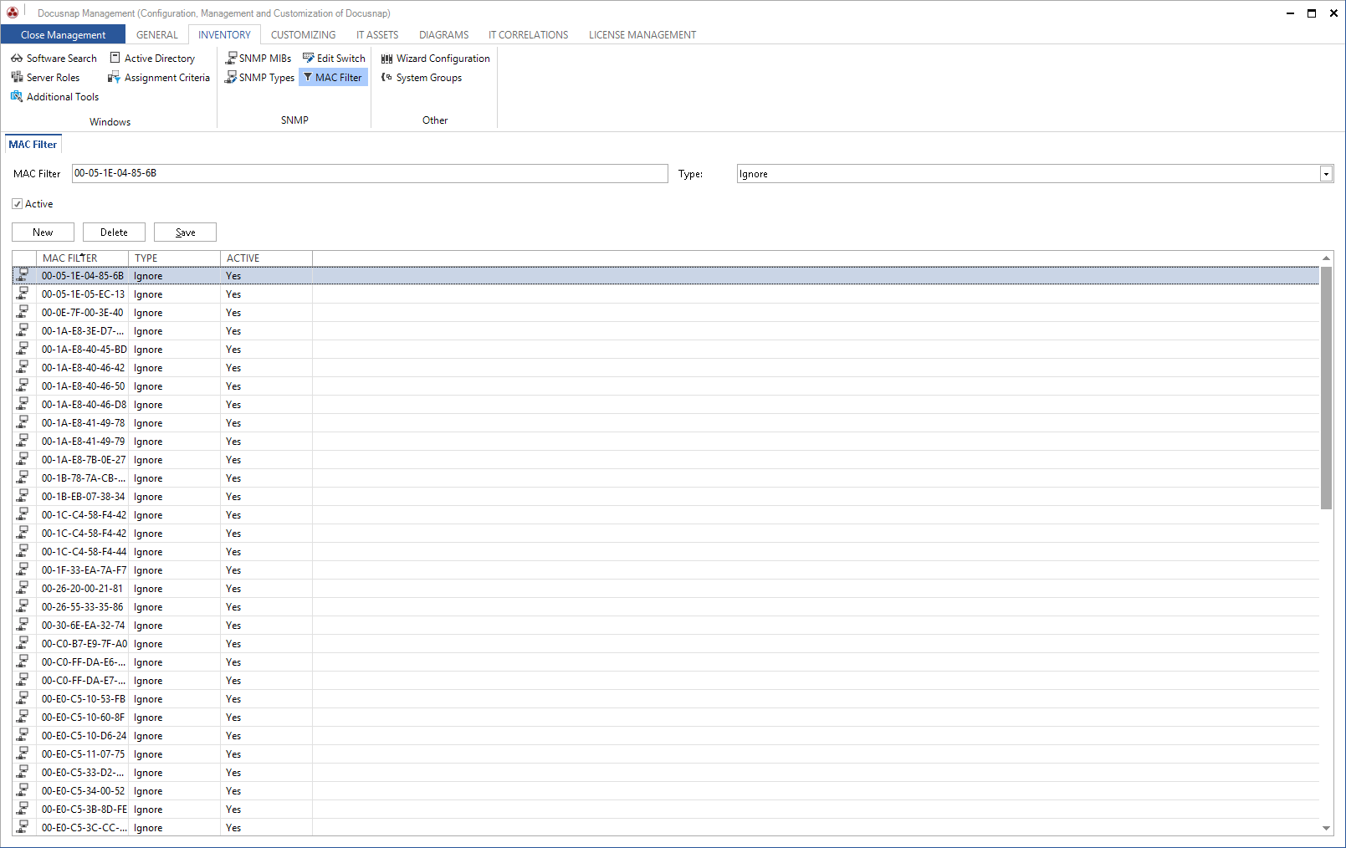Image resolution: width=1346 pixels, height=848 pixels.
Task: Select MAC entry 00-1C-C4-58-F4-44
Action: point(84,552)
